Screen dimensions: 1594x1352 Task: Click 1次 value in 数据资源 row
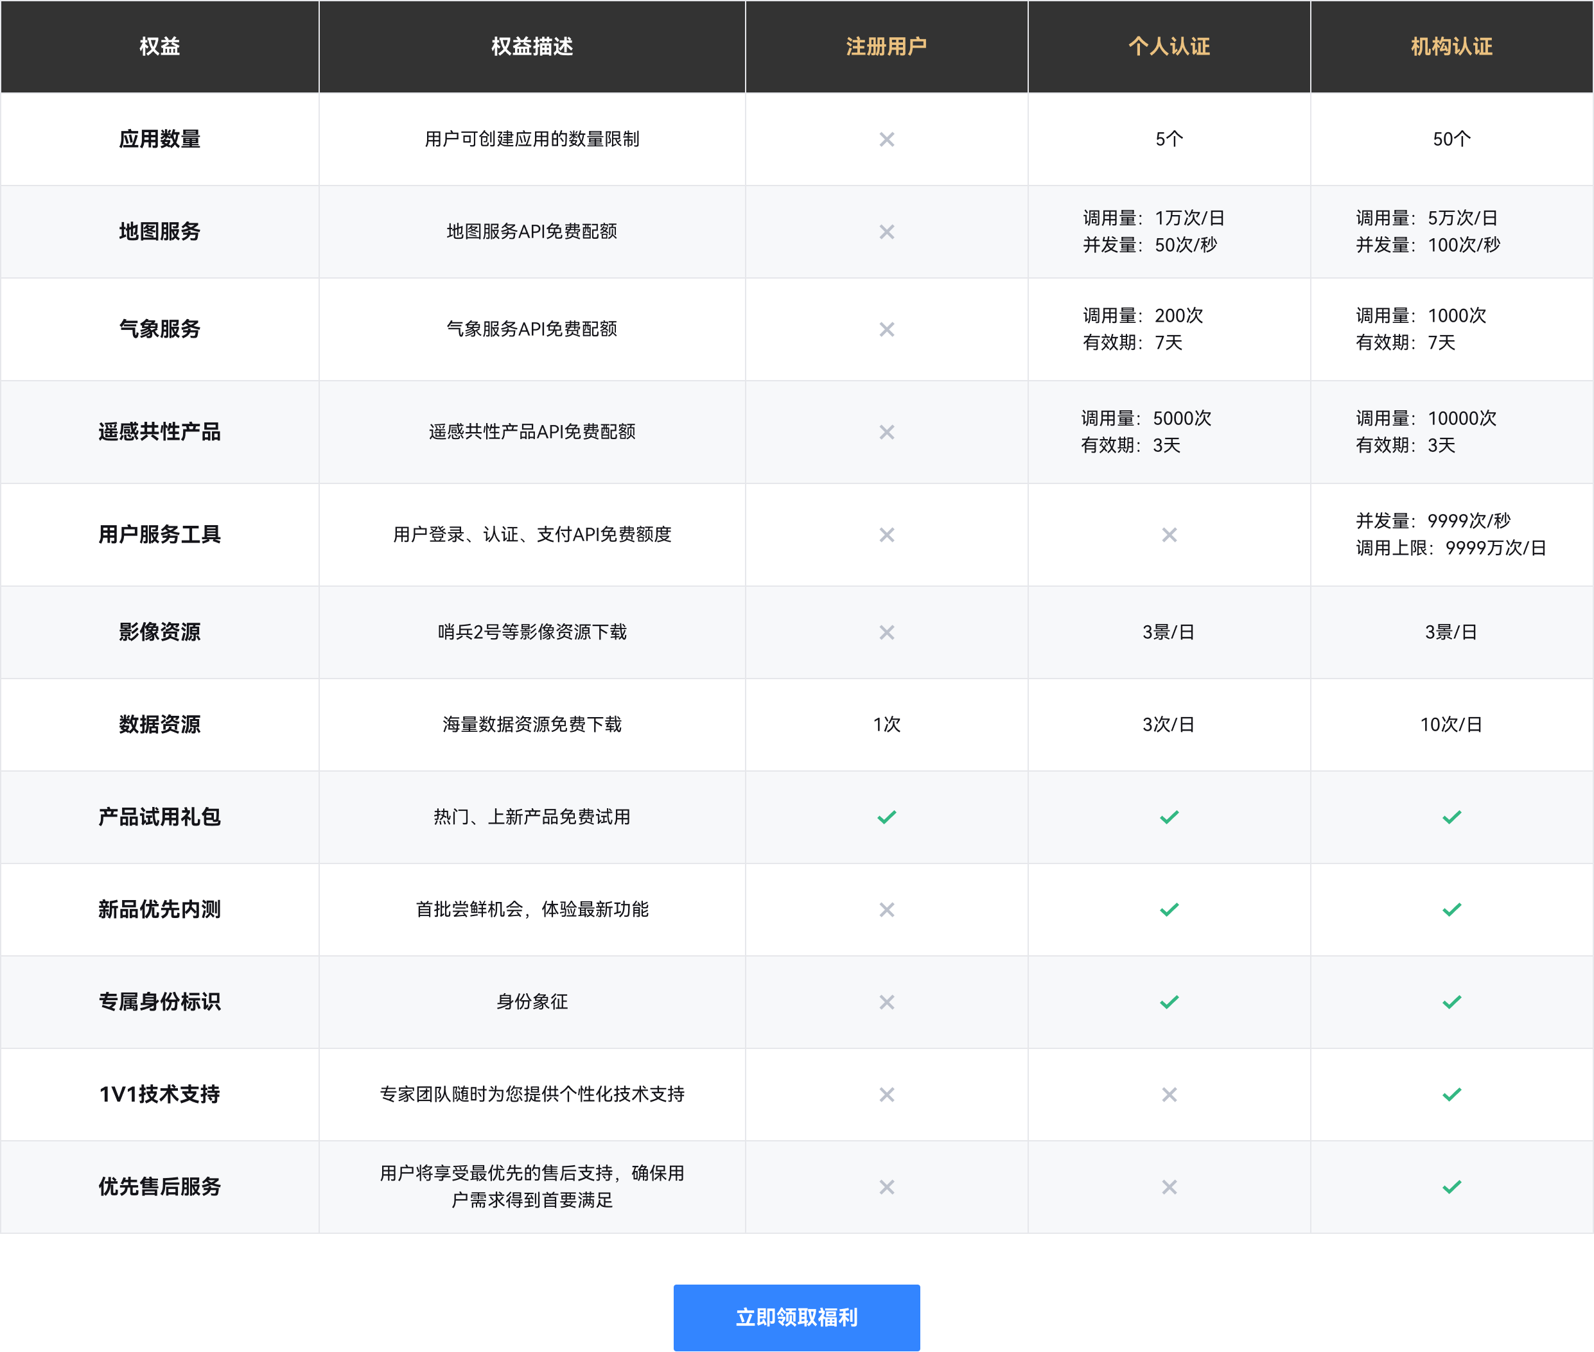886,724
